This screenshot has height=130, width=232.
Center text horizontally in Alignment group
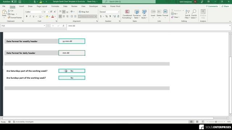[x=64, y=16]
